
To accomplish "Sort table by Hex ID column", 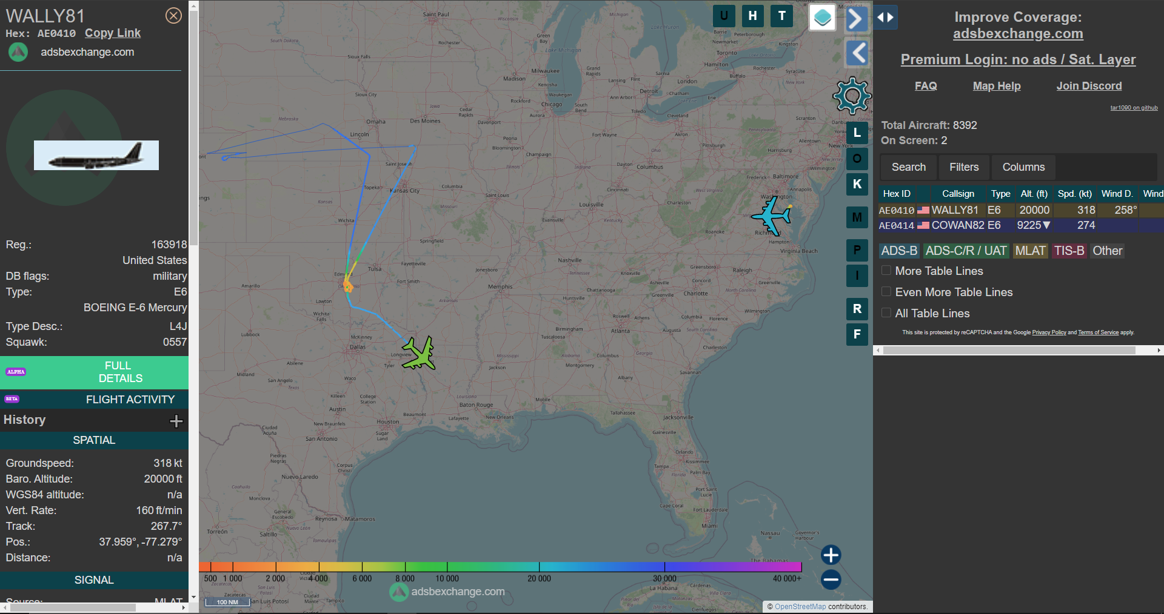I will (x=897, y=194).
